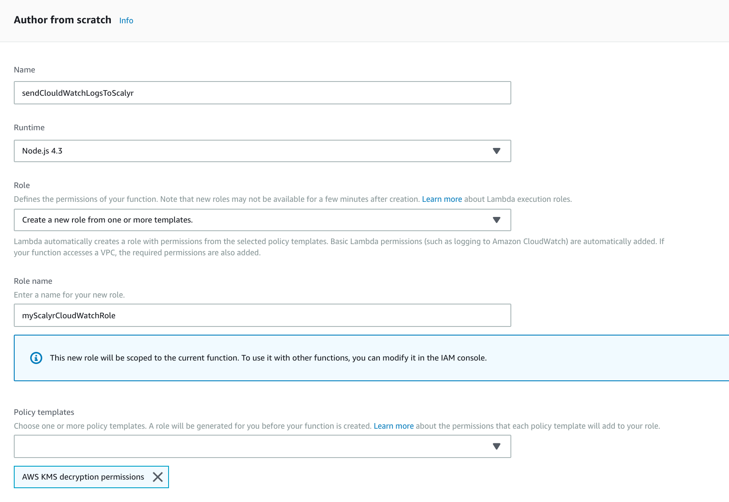Open the Role dropdown for new role templates
The height and width of the screenshot is (502, 729).
(x=262, y=220)
